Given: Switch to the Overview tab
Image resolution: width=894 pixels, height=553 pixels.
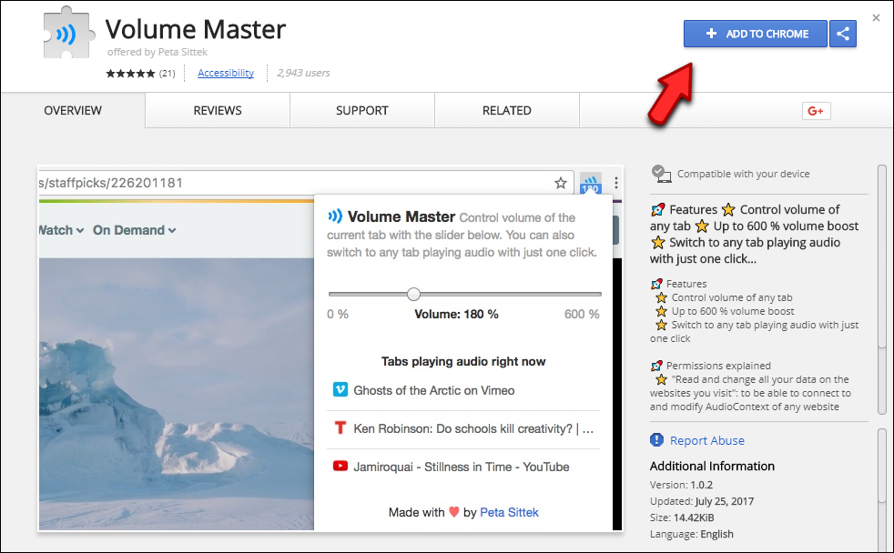Looking at the screenshot, I should click(x=73, y=110).
